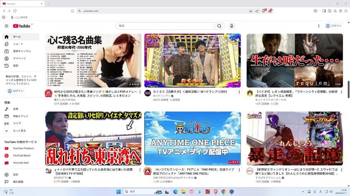This screenshot has width=350, height=196.
Task: Open すろぱちすてぇしょん channel avatar
Action: (250, 171)
